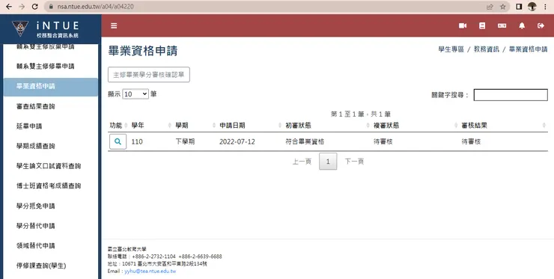Click the lock icon in address bar
554x279 pixels.
tap(51, 7)
